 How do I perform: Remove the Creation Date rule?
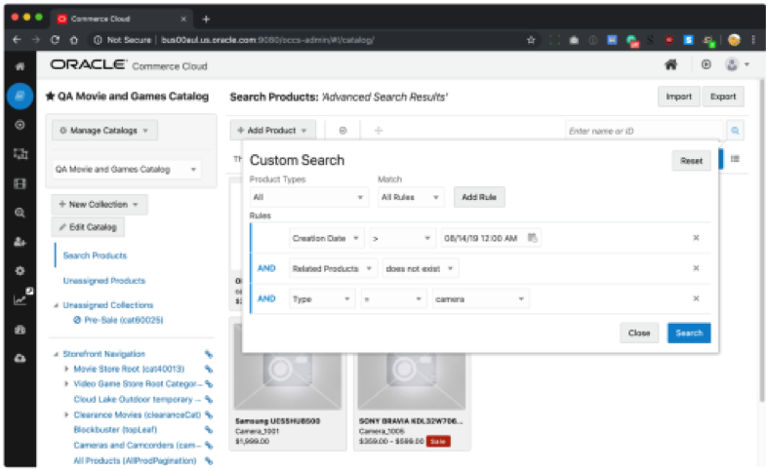click(x=696, y=237)
